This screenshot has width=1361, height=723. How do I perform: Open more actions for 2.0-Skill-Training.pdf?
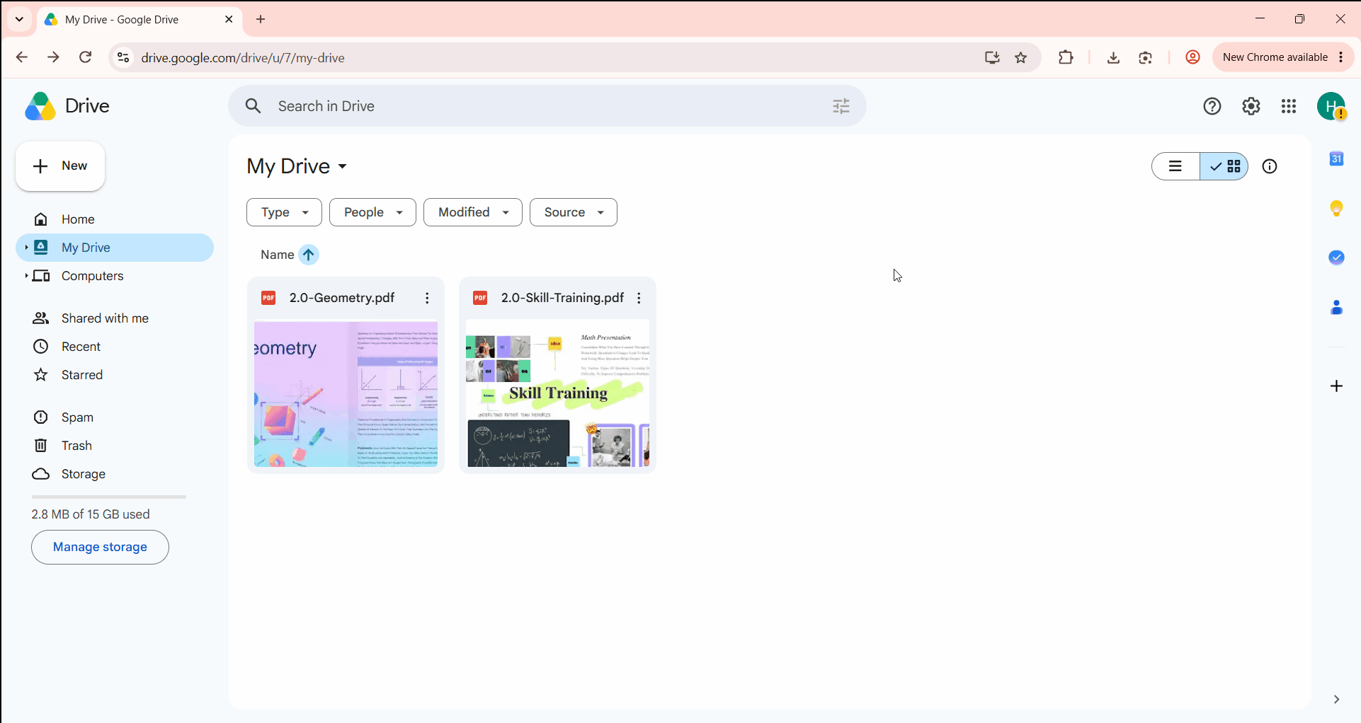639,298
